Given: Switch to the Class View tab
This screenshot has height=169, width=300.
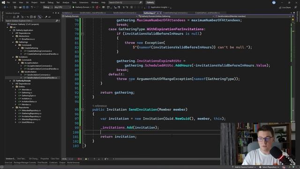Looking at the screenshot, I should coord(55,159).
